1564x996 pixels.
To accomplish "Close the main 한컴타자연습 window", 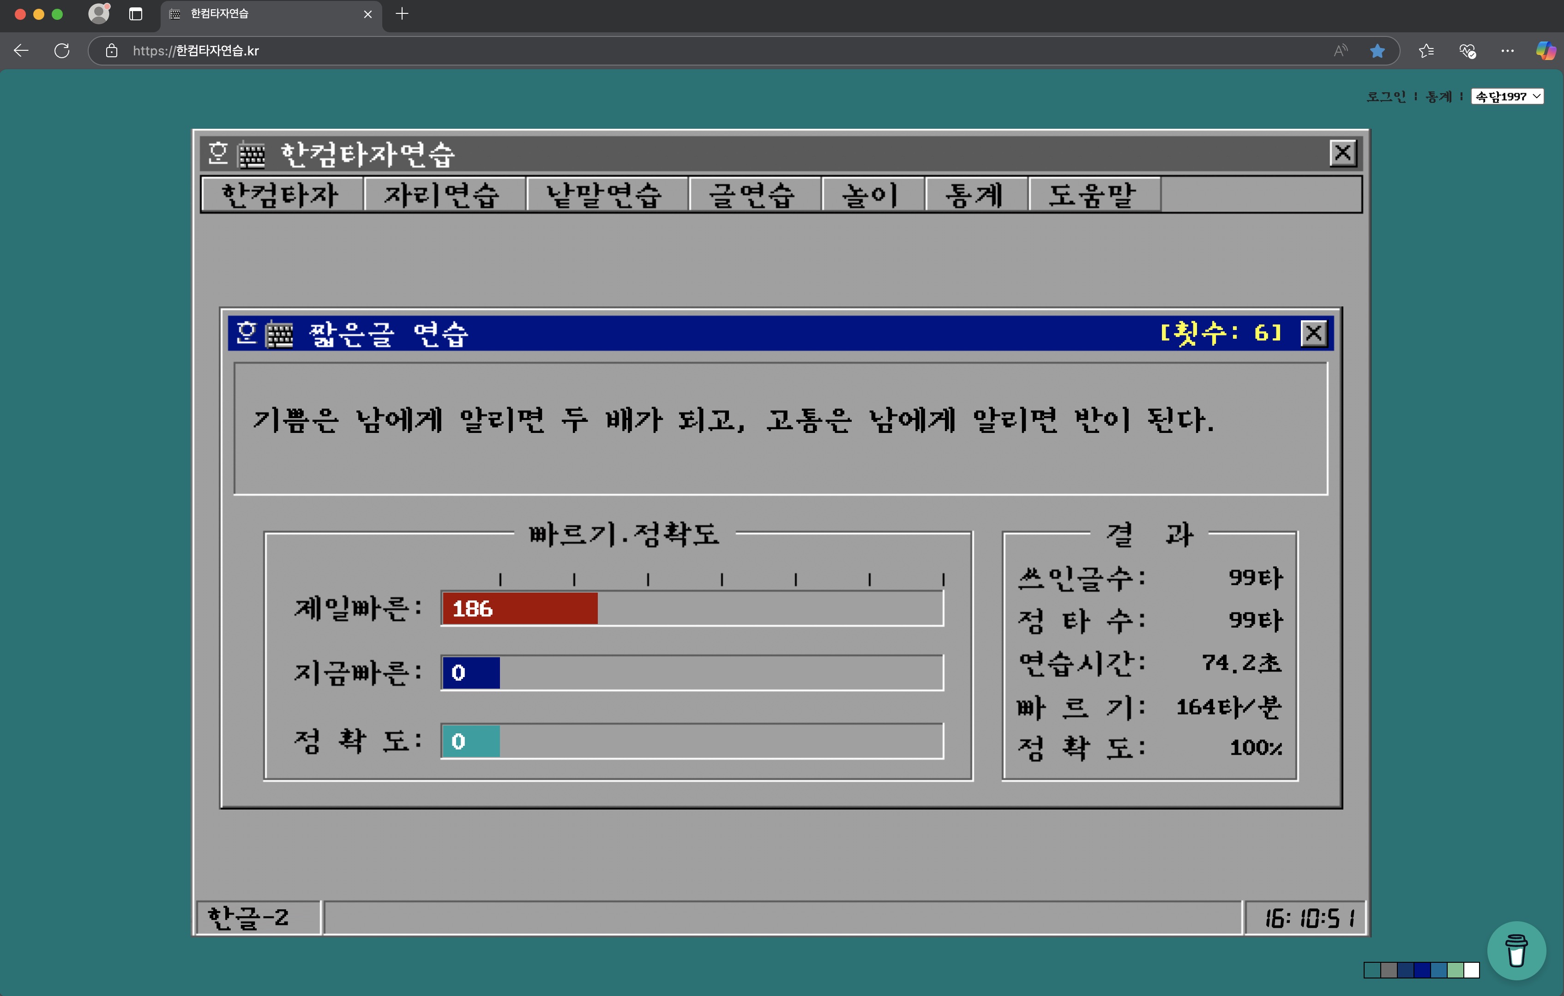I will point(1342,153).
